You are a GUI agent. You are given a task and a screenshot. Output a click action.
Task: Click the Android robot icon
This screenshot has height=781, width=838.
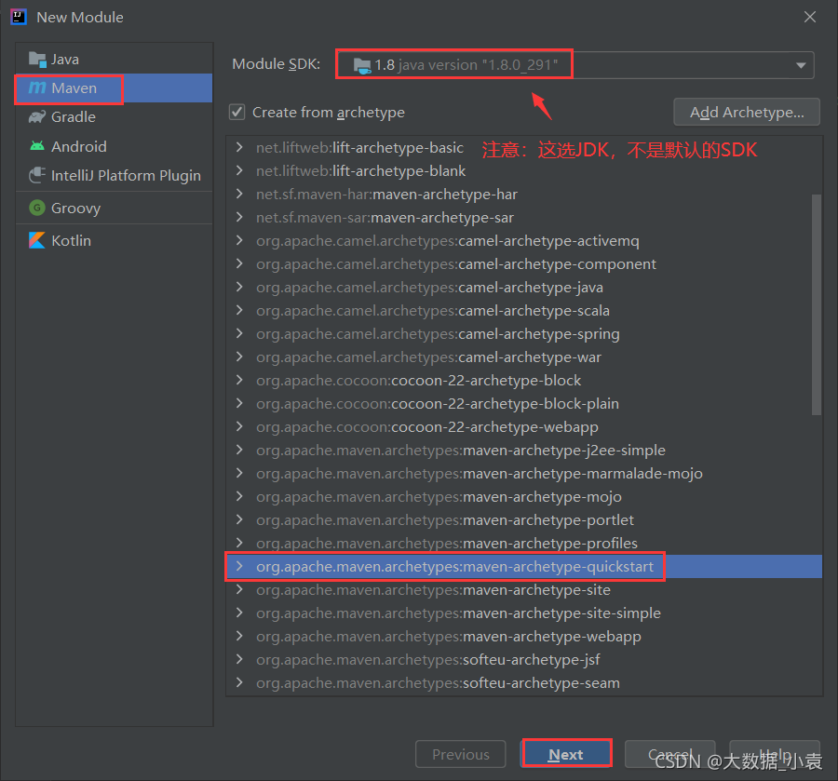coord(37,146)
